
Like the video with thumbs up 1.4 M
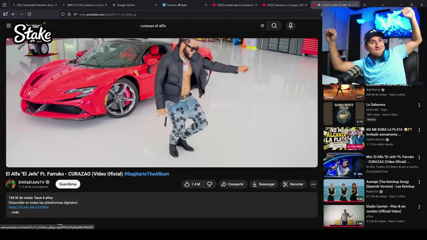[x=192, y=184]
